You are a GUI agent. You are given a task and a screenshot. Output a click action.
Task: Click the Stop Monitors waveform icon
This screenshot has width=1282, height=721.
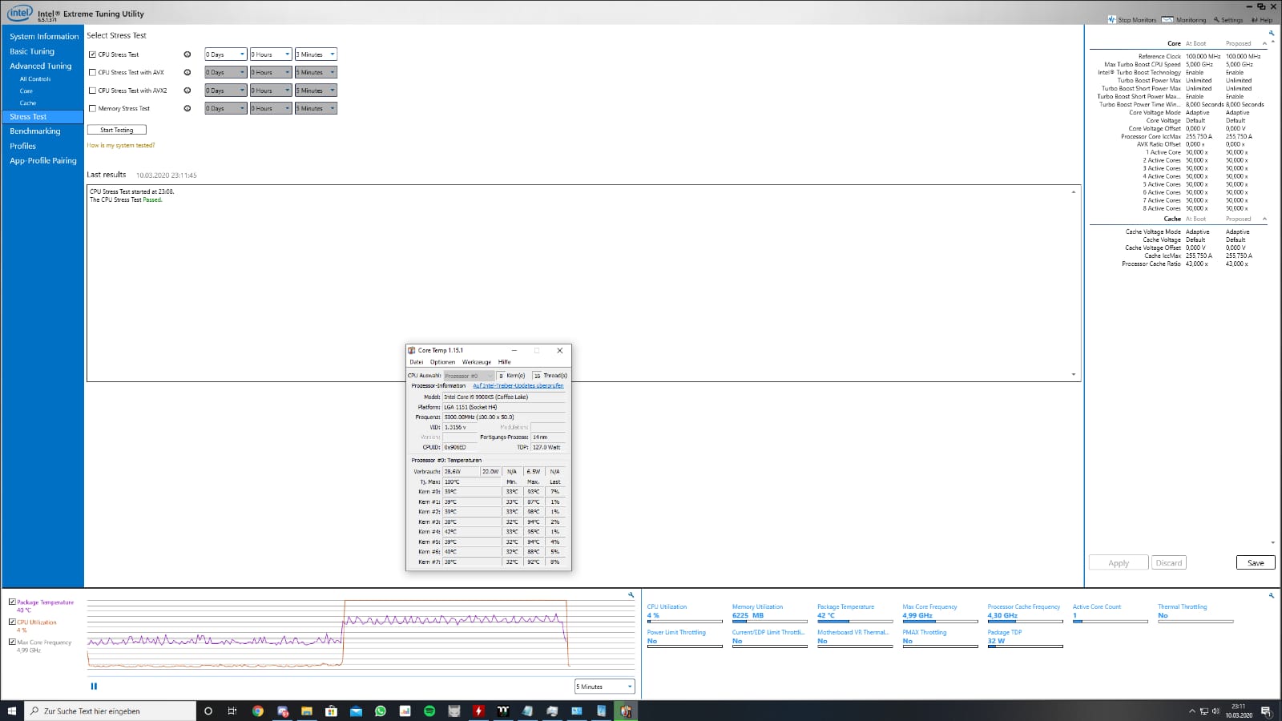coord(1112,20)
